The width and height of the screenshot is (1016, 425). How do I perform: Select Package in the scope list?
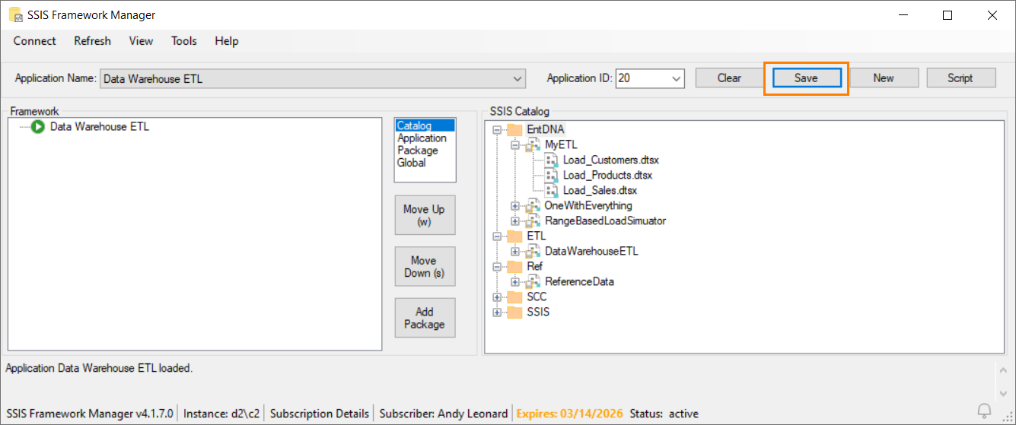coord(417,151)
